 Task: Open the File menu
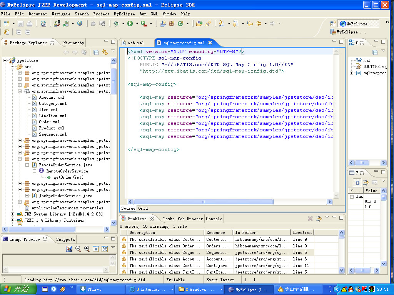[5, 14]
